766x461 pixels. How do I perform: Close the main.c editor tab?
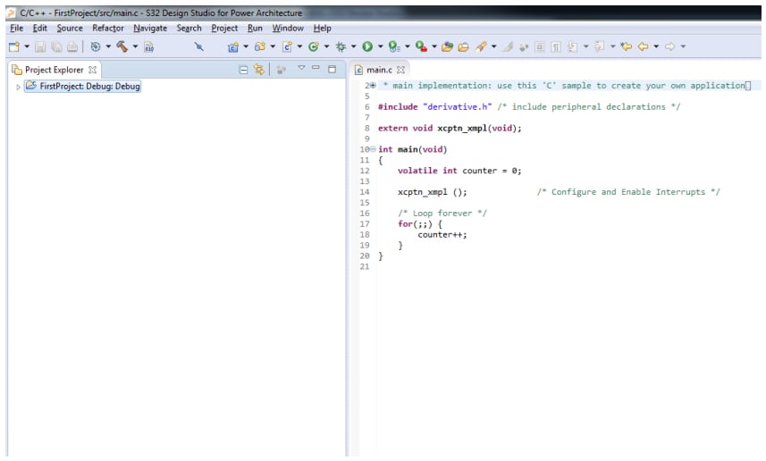click(401, 70)
